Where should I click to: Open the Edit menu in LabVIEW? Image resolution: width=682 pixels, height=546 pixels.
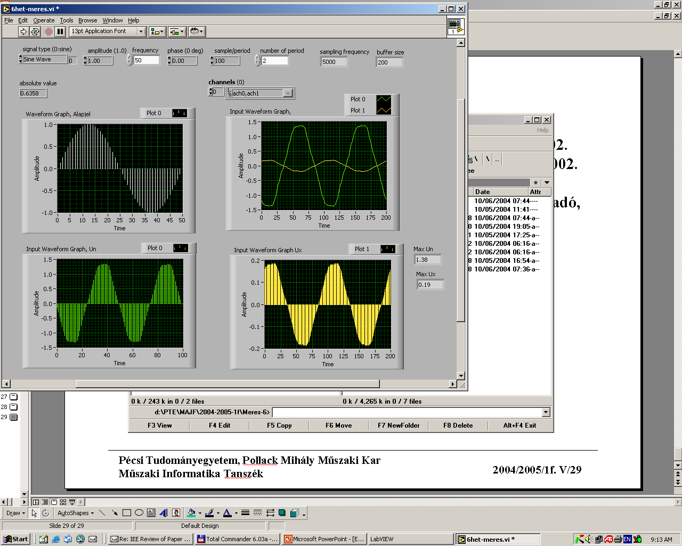point(23,20)
